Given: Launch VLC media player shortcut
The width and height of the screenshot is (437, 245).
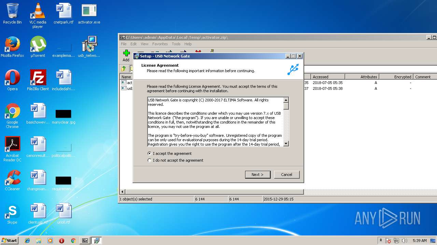Looking at the screenshot, I should [x=38, y=15].
